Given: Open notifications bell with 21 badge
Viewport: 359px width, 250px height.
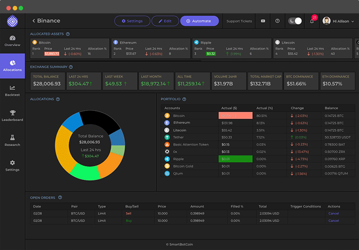Looking at the screenshot, I should click(x=312, y=21).
